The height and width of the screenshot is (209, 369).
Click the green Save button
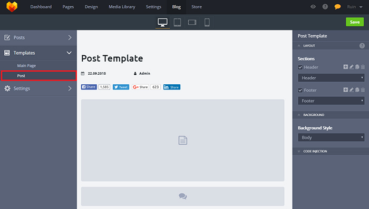(355, 22)
